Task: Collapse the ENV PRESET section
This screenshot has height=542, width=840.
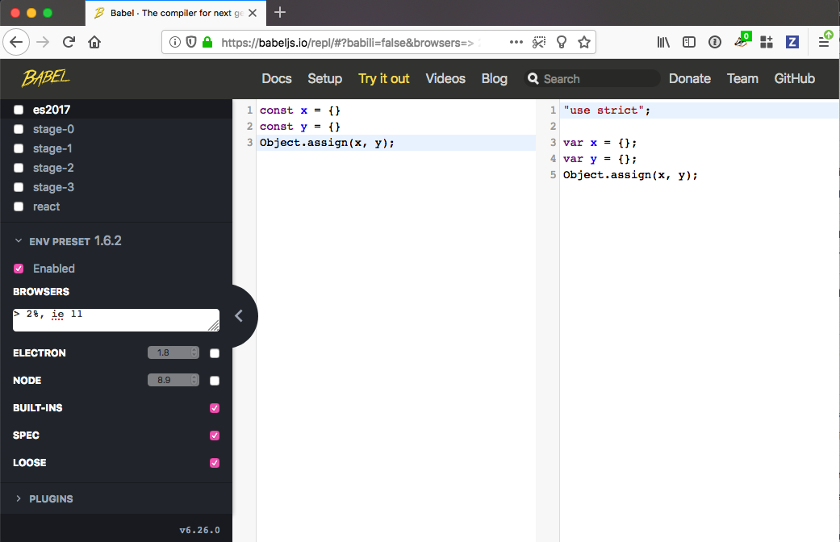Action: [x=18, y=240]
